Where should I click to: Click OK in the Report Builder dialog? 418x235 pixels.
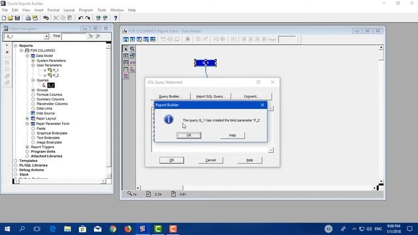[x=189, y=135]
